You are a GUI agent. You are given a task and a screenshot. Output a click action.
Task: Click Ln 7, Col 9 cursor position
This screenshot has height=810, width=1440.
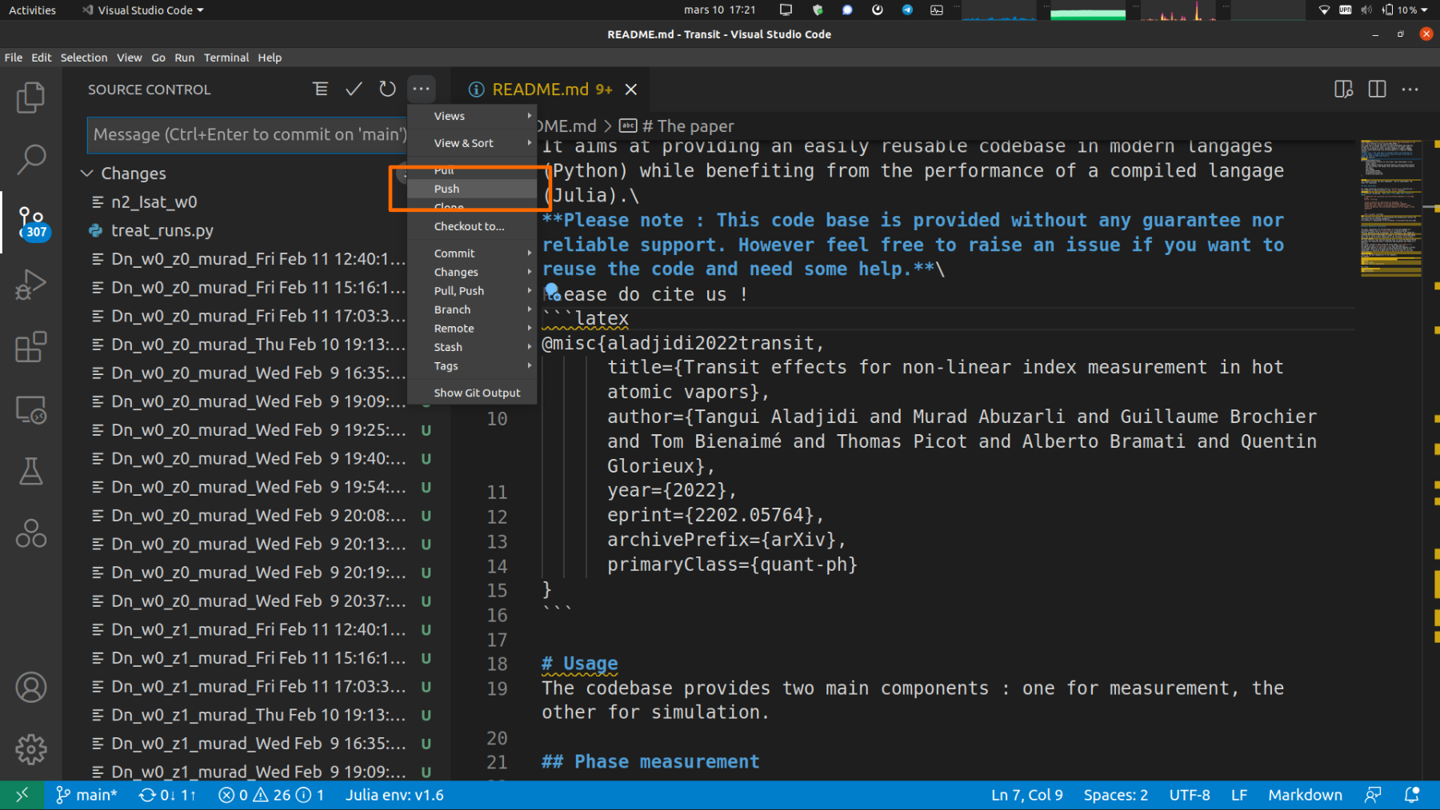click(x=1027, y=795)
